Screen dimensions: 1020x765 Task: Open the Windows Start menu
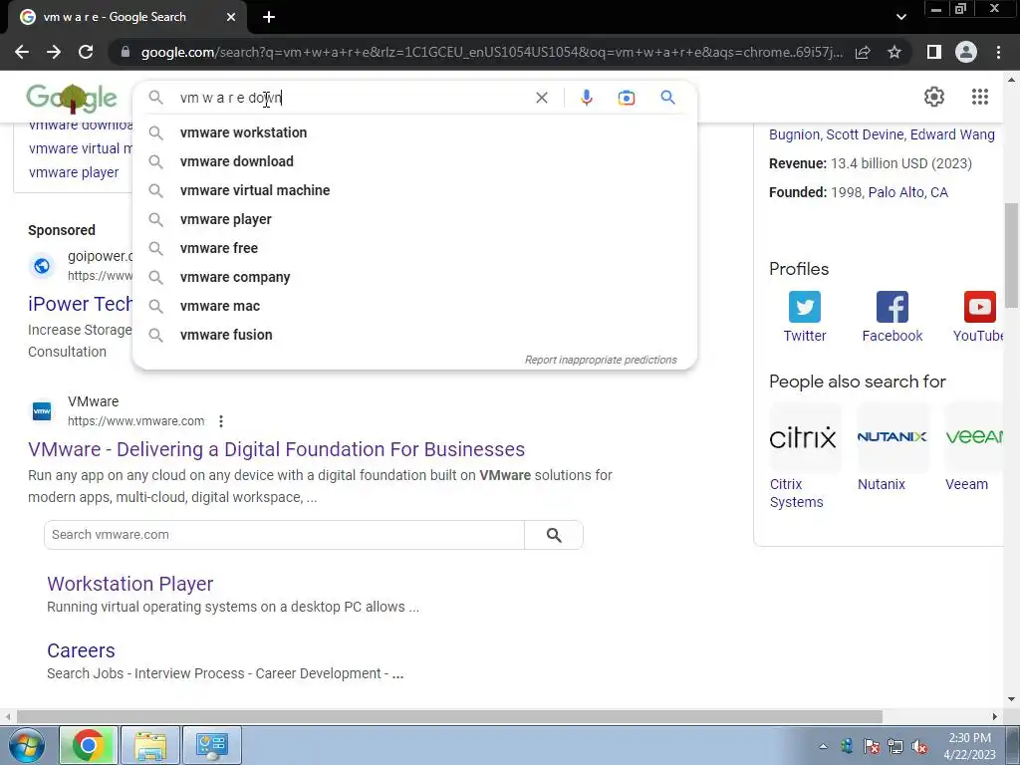point(26,745)
